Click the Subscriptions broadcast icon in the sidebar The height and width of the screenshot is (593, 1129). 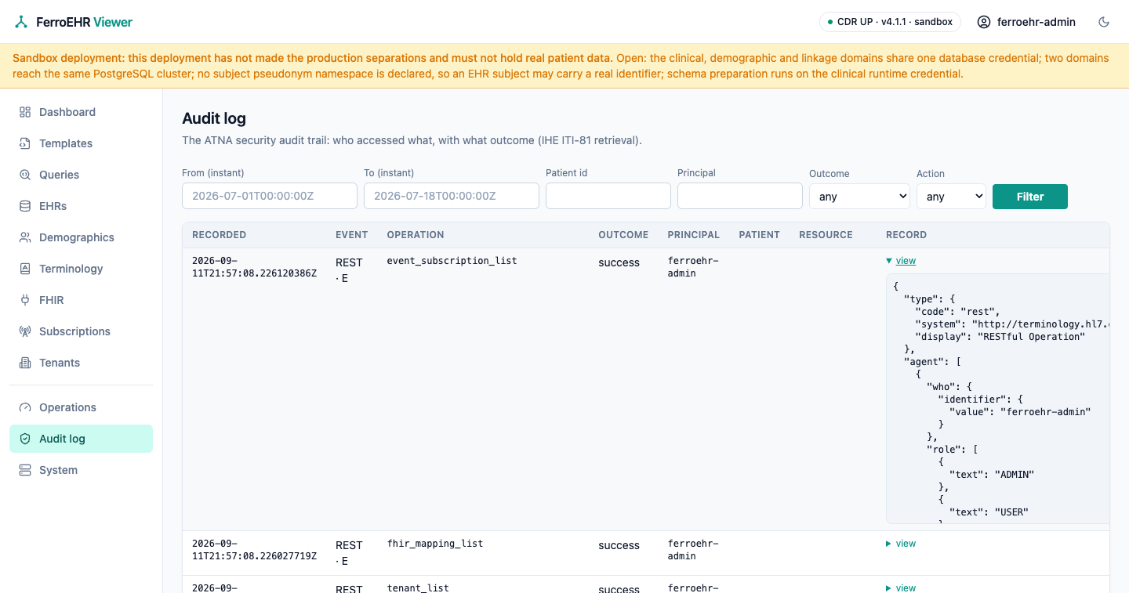25,331
